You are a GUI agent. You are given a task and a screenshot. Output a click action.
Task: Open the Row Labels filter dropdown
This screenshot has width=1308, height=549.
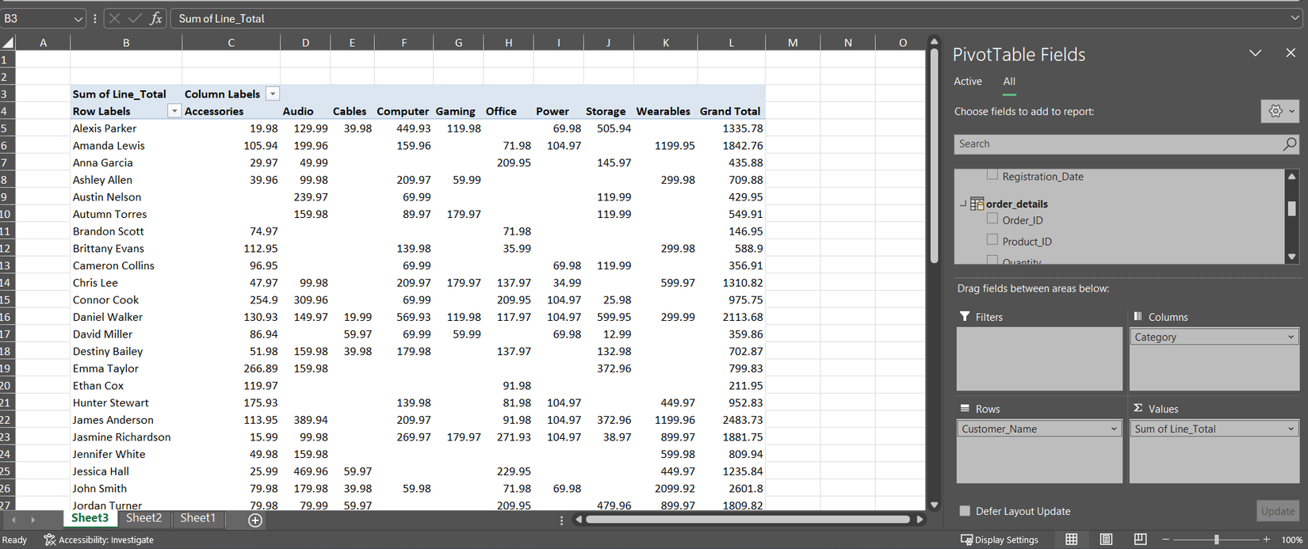(174, 112)
